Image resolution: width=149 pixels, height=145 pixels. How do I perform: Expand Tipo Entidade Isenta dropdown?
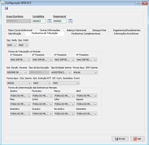point(61,72)
